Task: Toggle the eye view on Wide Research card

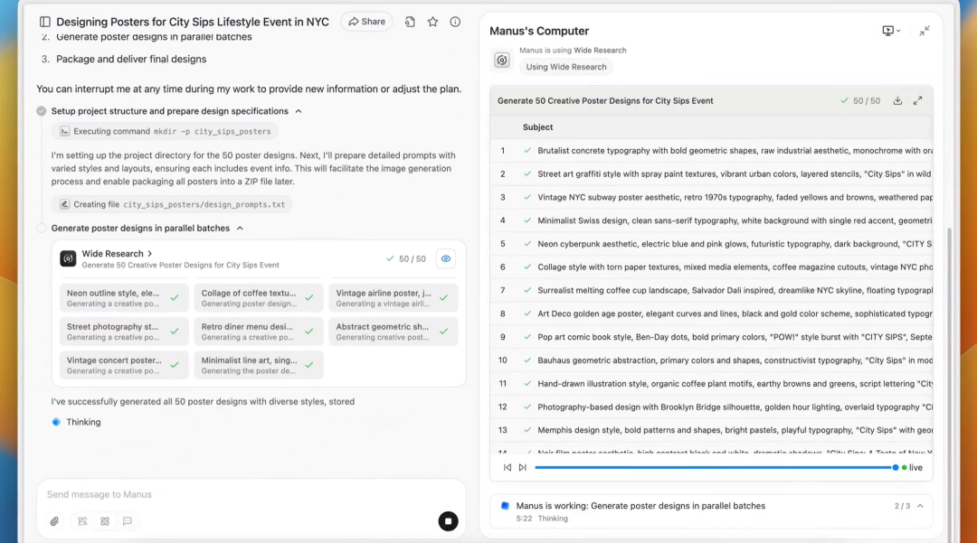Action: pyautogui.click(x=445, y=258)
